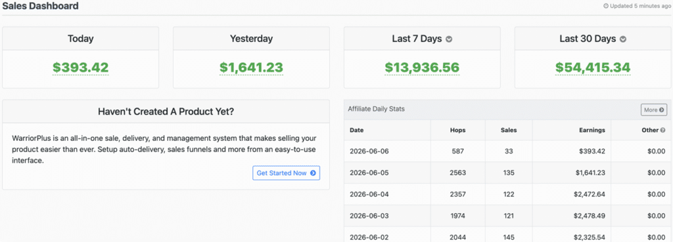Click the 2044 hops value
This screenshot has height=242, width=673.
[x=458, y=237]
